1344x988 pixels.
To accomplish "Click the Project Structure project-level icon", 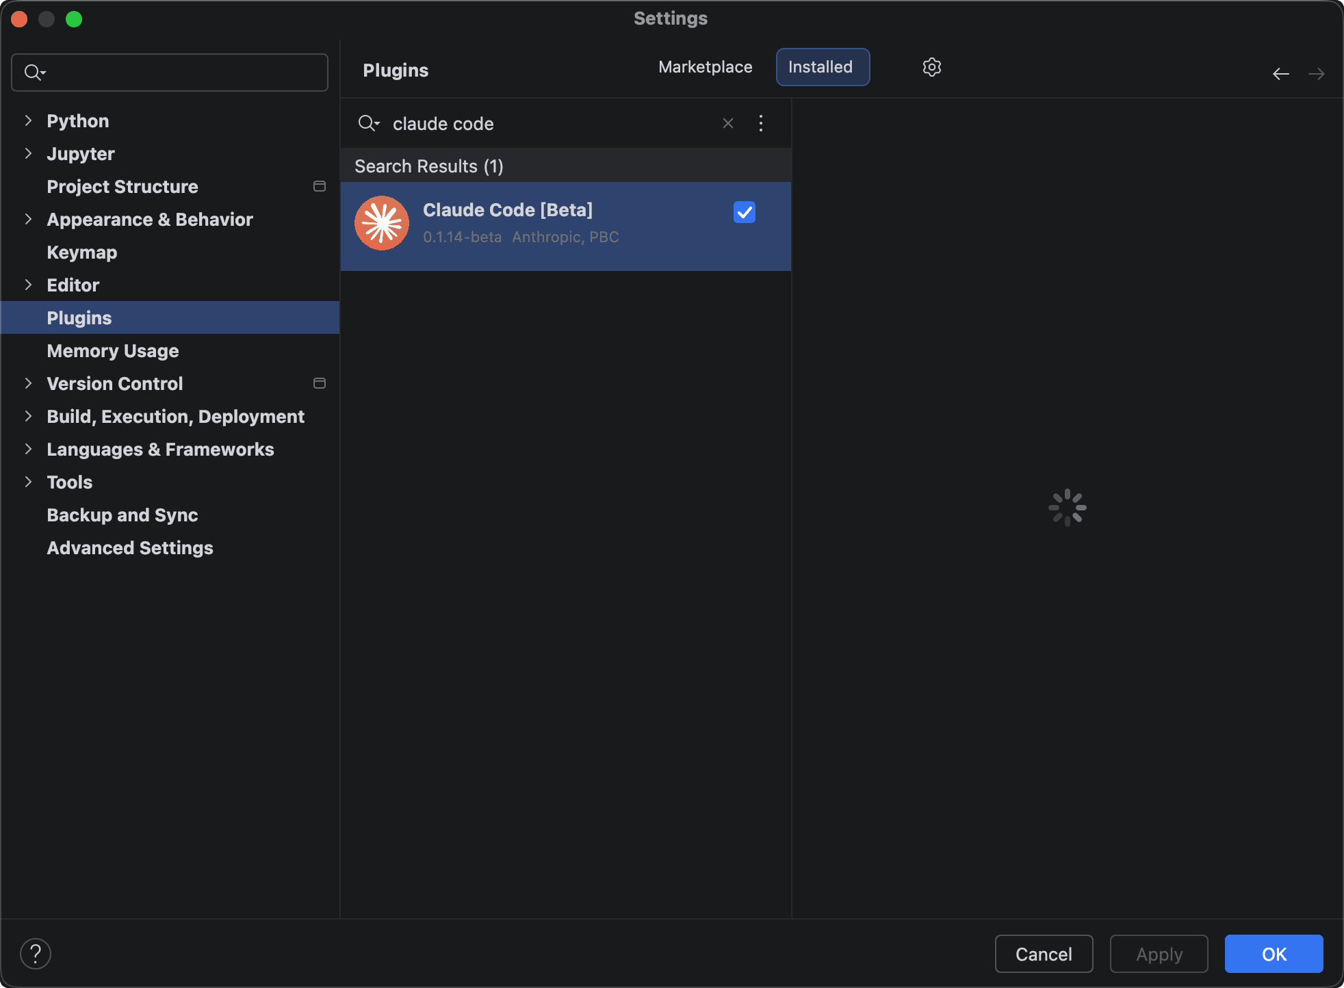I will click(319, 186).
